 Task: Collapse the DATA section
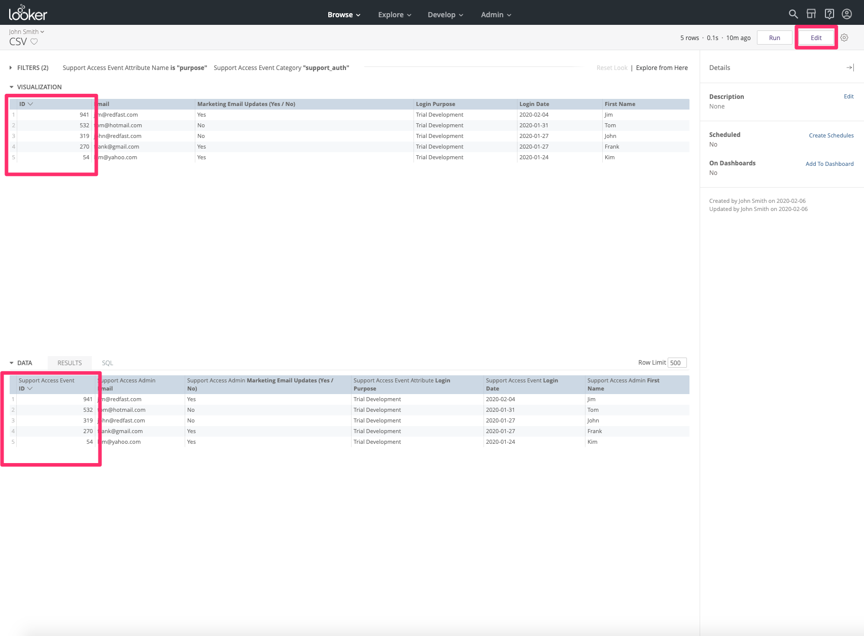pyautogui.click(x=21, y=363)
